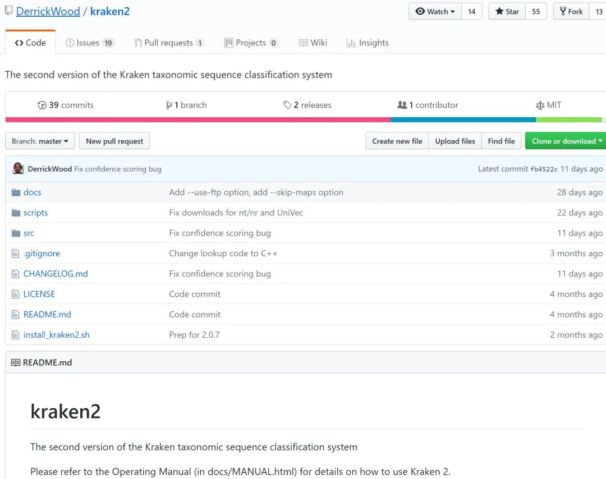Open the Pull requests tab
The height and width of the screenshot is (479, 606).
pos(169,43)
